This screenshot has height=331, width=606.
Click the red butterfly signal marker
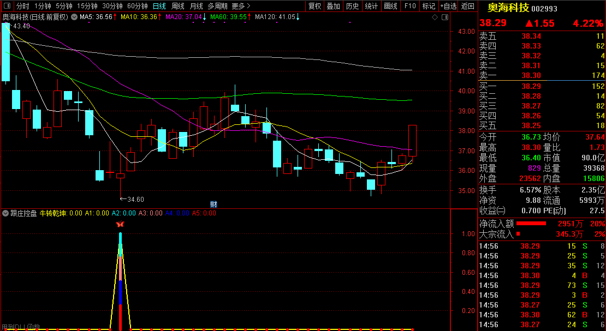pos(120,224)
